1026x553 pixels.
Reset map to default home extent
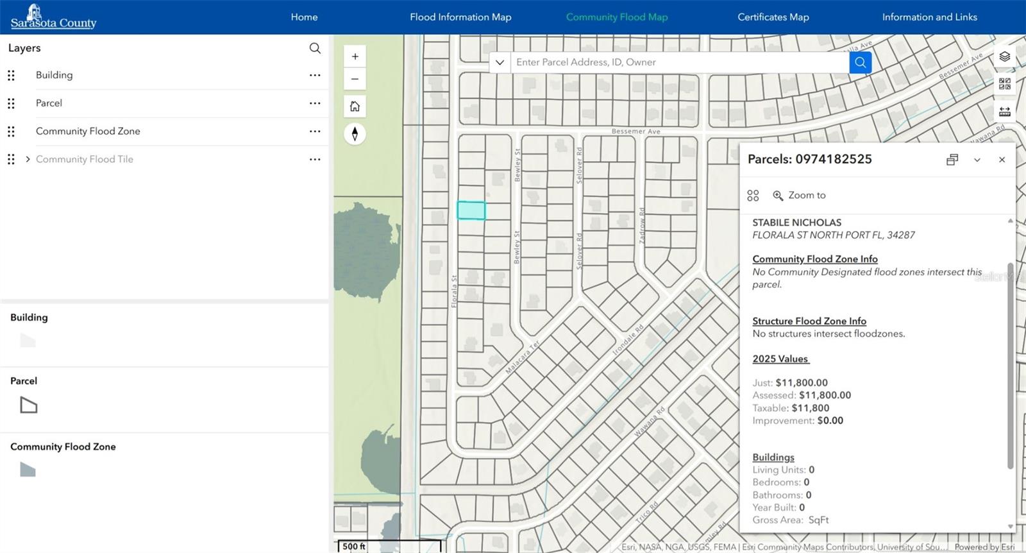355,106
